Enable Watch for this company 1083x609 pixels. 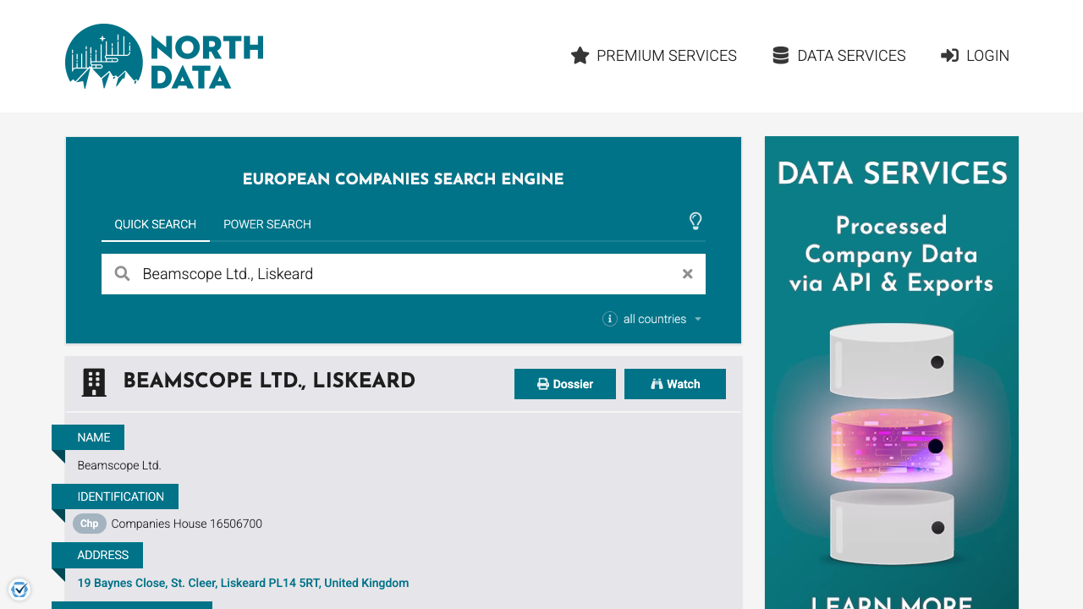[674, 383]
